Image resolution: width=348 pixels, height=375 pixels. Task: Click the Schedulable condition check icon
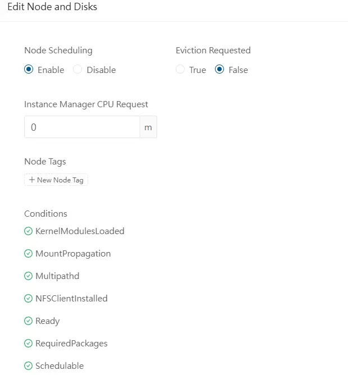tap(28, 366)
